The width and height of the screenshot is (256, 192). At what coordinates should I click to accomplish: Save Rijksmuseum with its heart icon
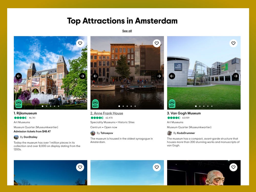(x=80, y=43)
